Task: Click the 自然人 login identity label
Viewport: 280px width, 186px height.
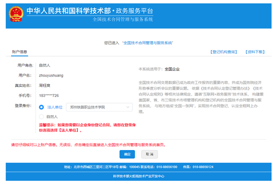Action: pos(52,117)
